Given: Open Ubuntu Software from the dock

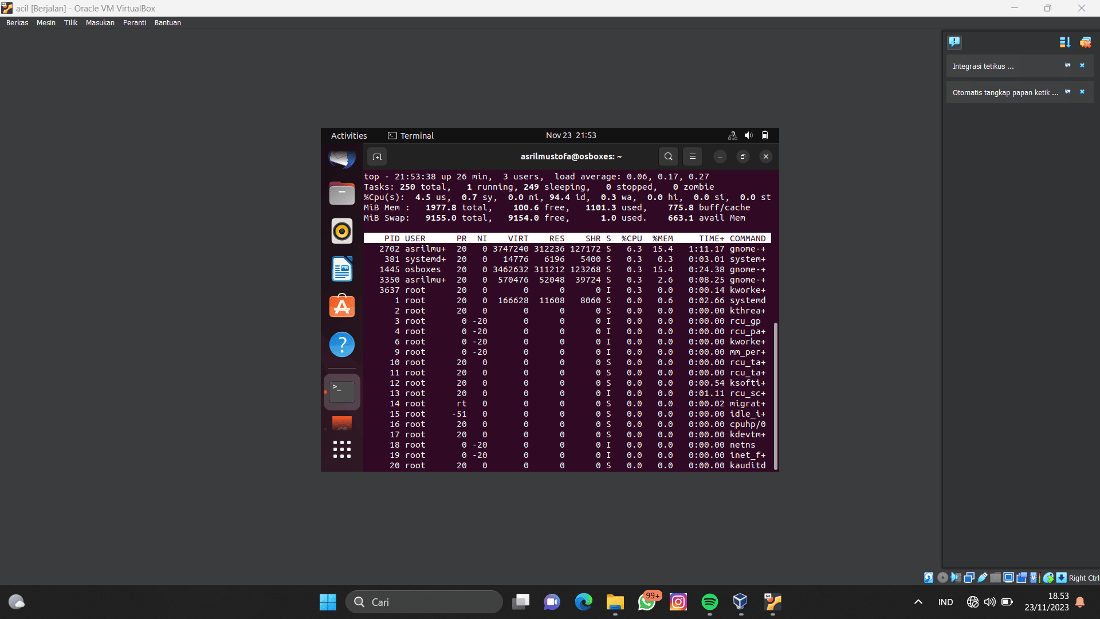Looking at the screenshot, I should 342,307.
